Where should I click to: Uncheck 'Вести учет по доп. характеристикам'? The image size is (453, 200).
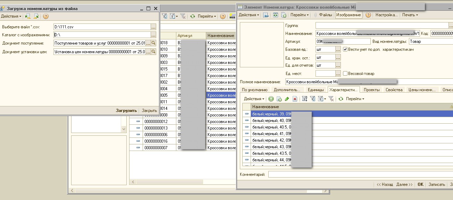coord(345,49)
